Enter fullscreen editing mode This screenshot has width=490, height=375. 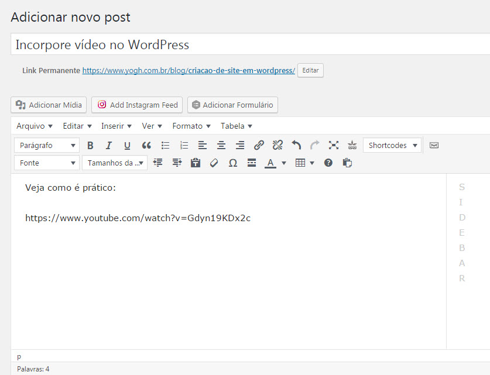[x=334, y=145]
